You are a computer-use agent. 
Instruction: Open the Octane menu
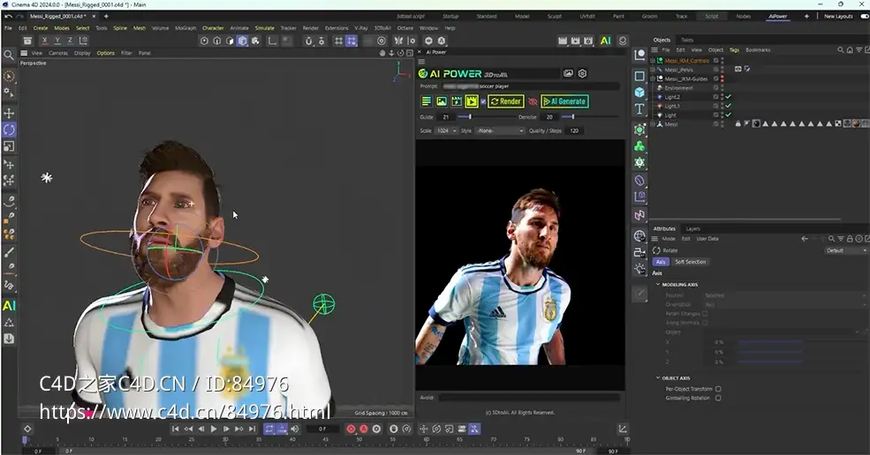coord(405,27)
